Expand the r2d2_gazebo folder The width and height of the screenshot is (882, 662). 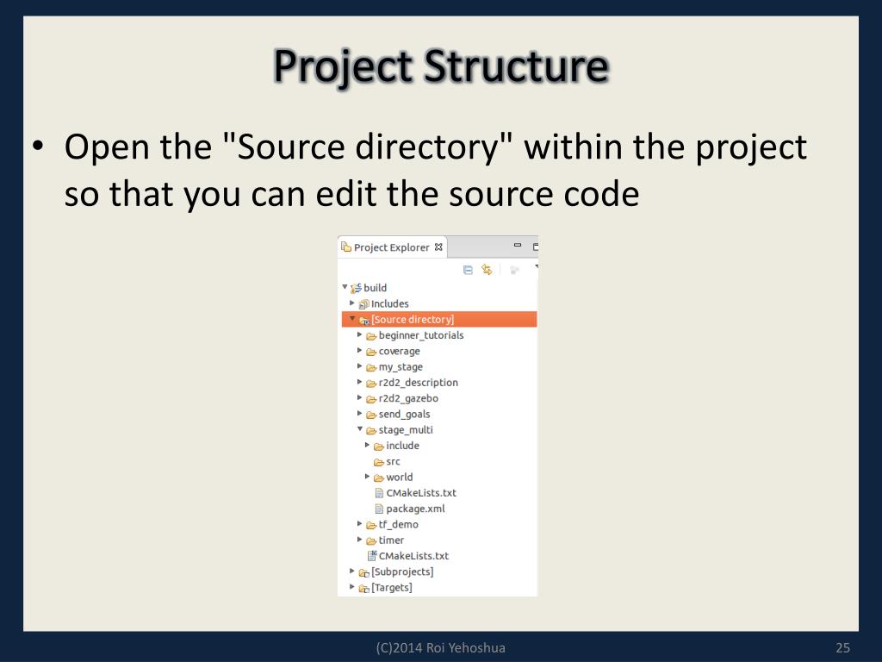coord(359,397)
